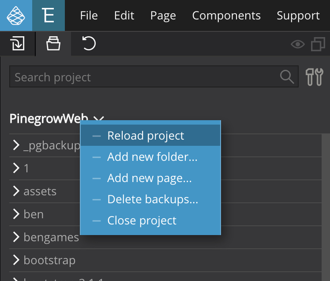Click the circular refresh arrow icon

pyautogui.click(x=89, y=43)
